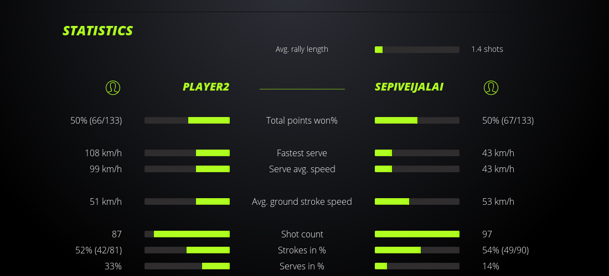Click the PLAYER2 profile avatar icon

pos(112,87)
